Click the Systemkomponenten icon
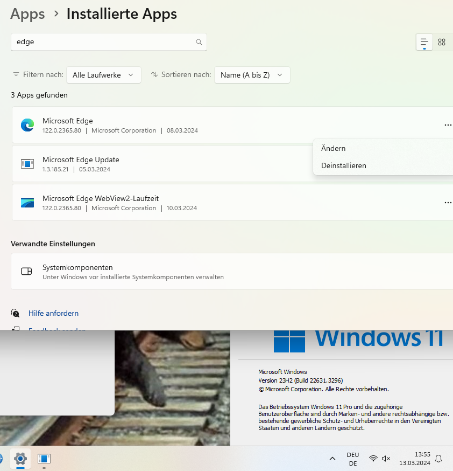The height and width of the screenshot is (471, 453). pos(26,271)
